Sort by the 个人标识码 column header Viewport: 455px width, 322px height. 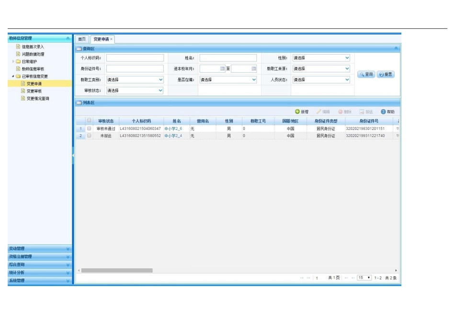click(141, 121)
